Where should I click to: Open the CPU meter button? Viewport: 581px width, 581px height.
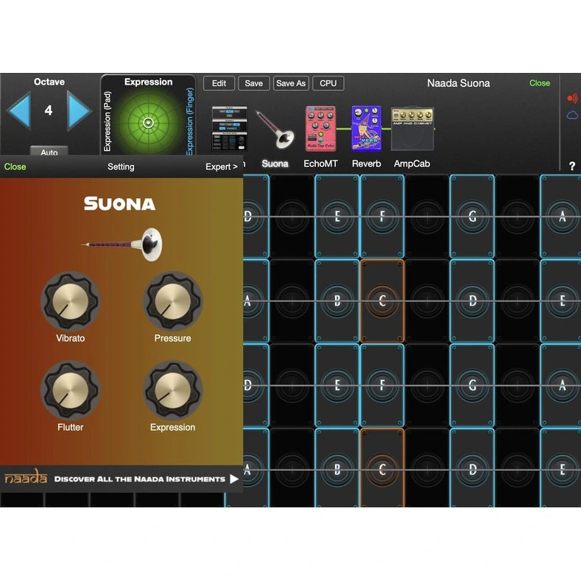328,83
